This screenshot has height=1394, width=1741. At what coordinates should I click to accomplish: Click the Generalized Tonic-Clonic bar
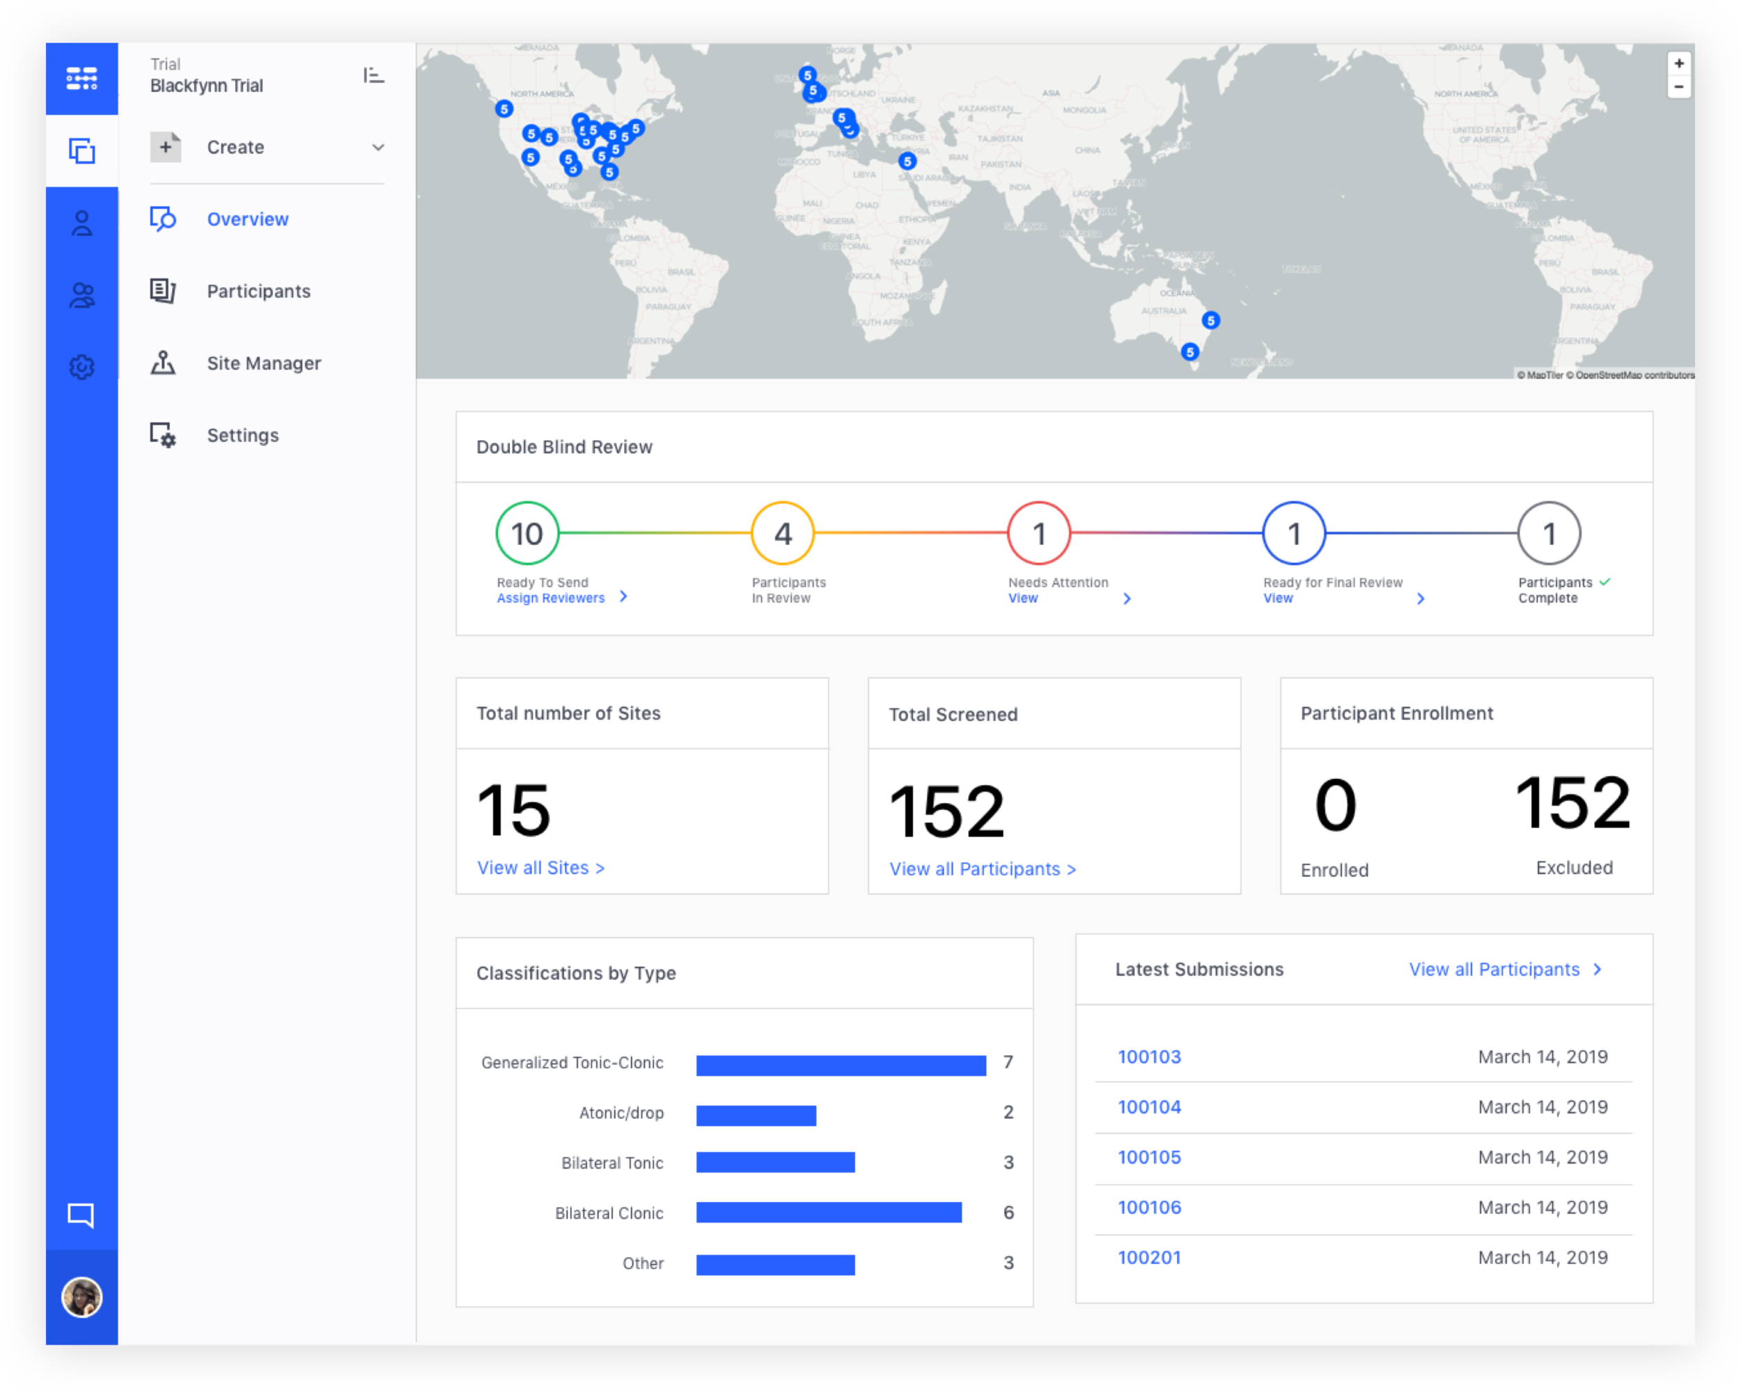841,1066
